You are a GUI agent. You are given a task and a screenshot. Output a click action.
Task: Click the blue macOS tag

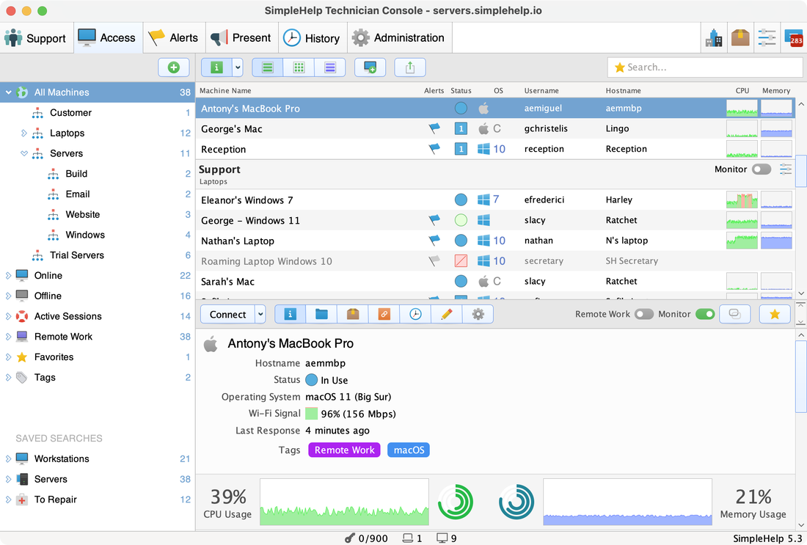click(409, 450)
